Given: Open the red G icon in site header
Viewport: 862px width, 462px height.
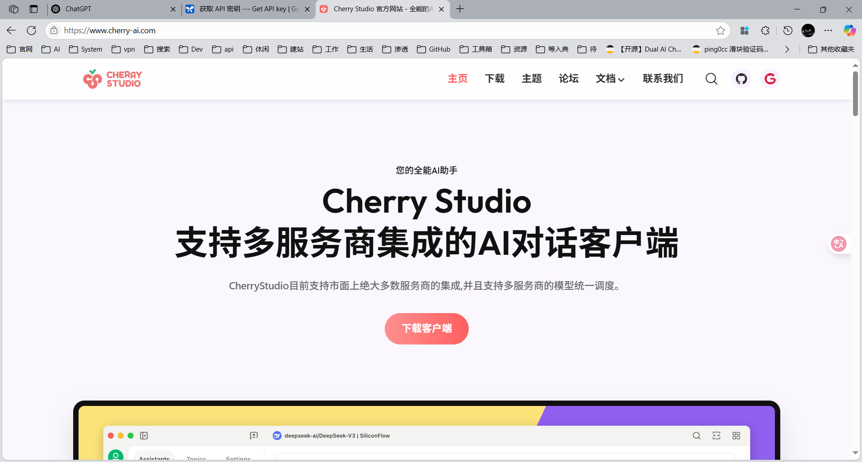Looking at the screenshot, I should point(770,79).
